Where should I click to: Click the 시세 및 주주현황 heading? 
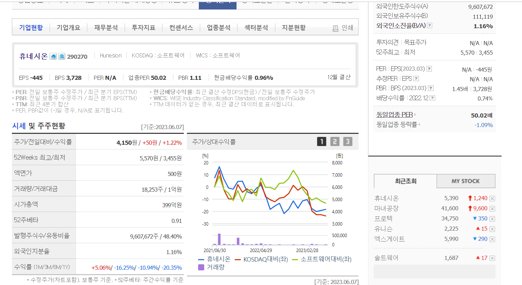pyautogui.click(x=39, y=126)
